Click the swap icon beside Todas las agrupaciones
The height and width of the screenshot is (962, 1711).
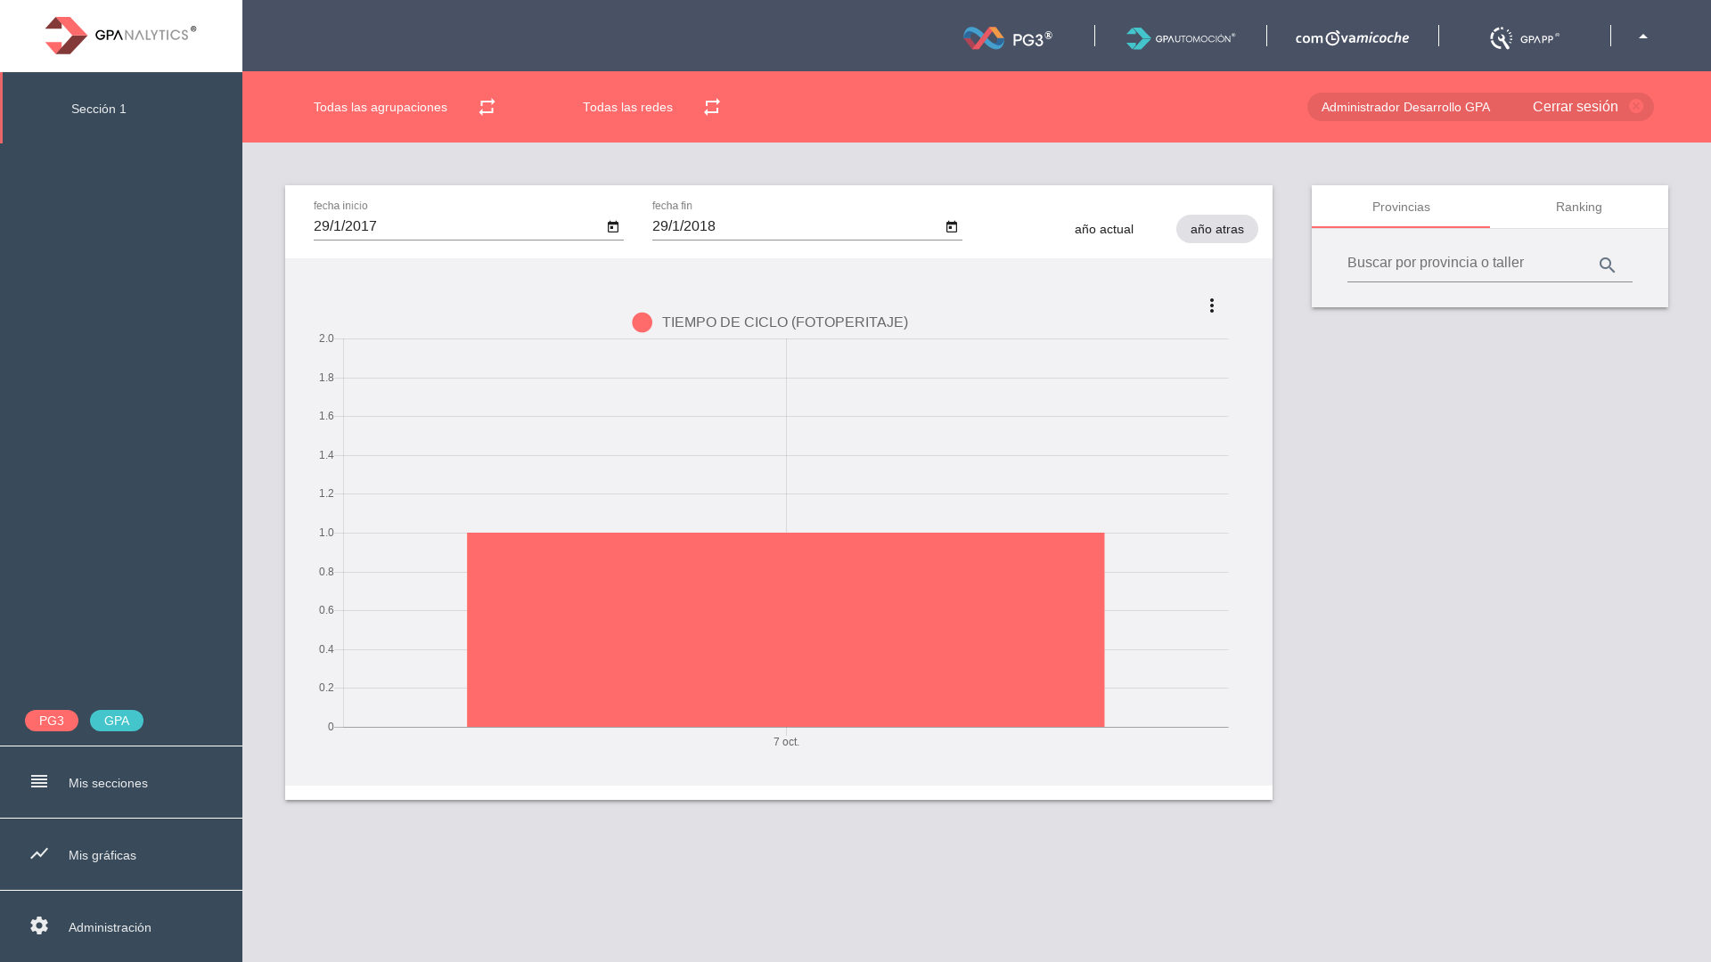(487, 107)
